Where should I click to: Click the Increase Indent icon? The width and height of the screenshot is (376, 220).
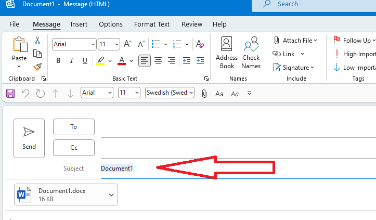[200, 60]
